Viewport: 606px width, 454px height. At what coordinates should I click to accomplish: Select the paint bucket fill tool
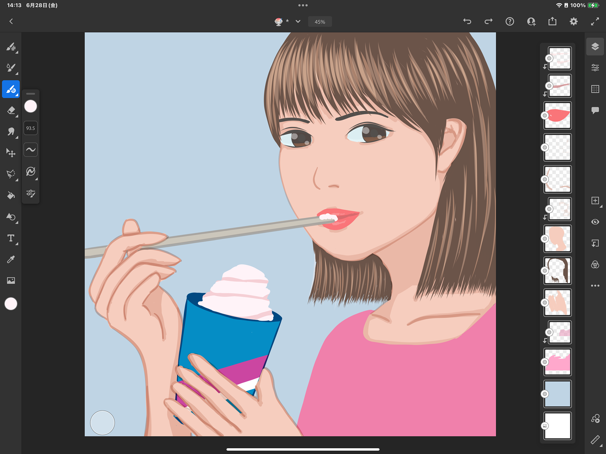click(11, 196)
